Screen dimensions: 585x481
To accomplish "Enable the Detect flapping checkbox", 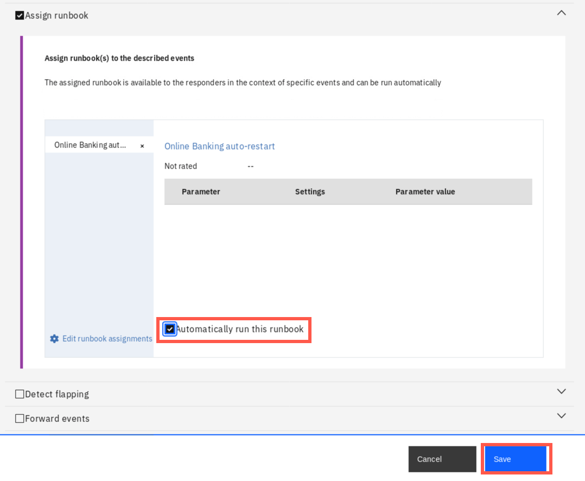I will pos(20,394).
